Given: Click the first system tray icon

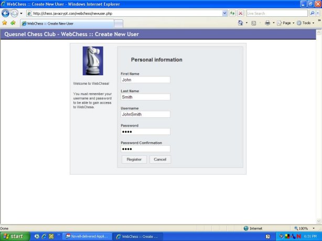Looking at the screenshot, I should 281,236.
